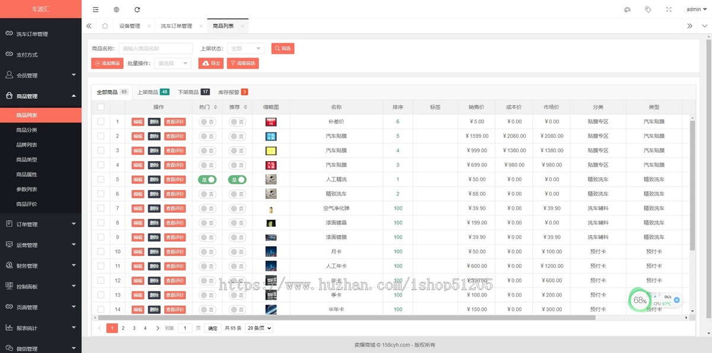Select checkbox for row 7 空气净化弹

pos(101,208)
